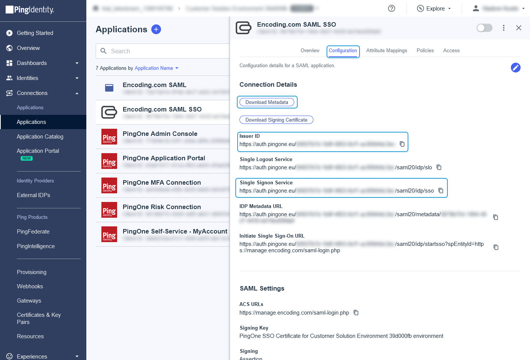This screenshot has width=530, height=360.
Task: Open Resources in sidebar
Action: tap(30, 336)
